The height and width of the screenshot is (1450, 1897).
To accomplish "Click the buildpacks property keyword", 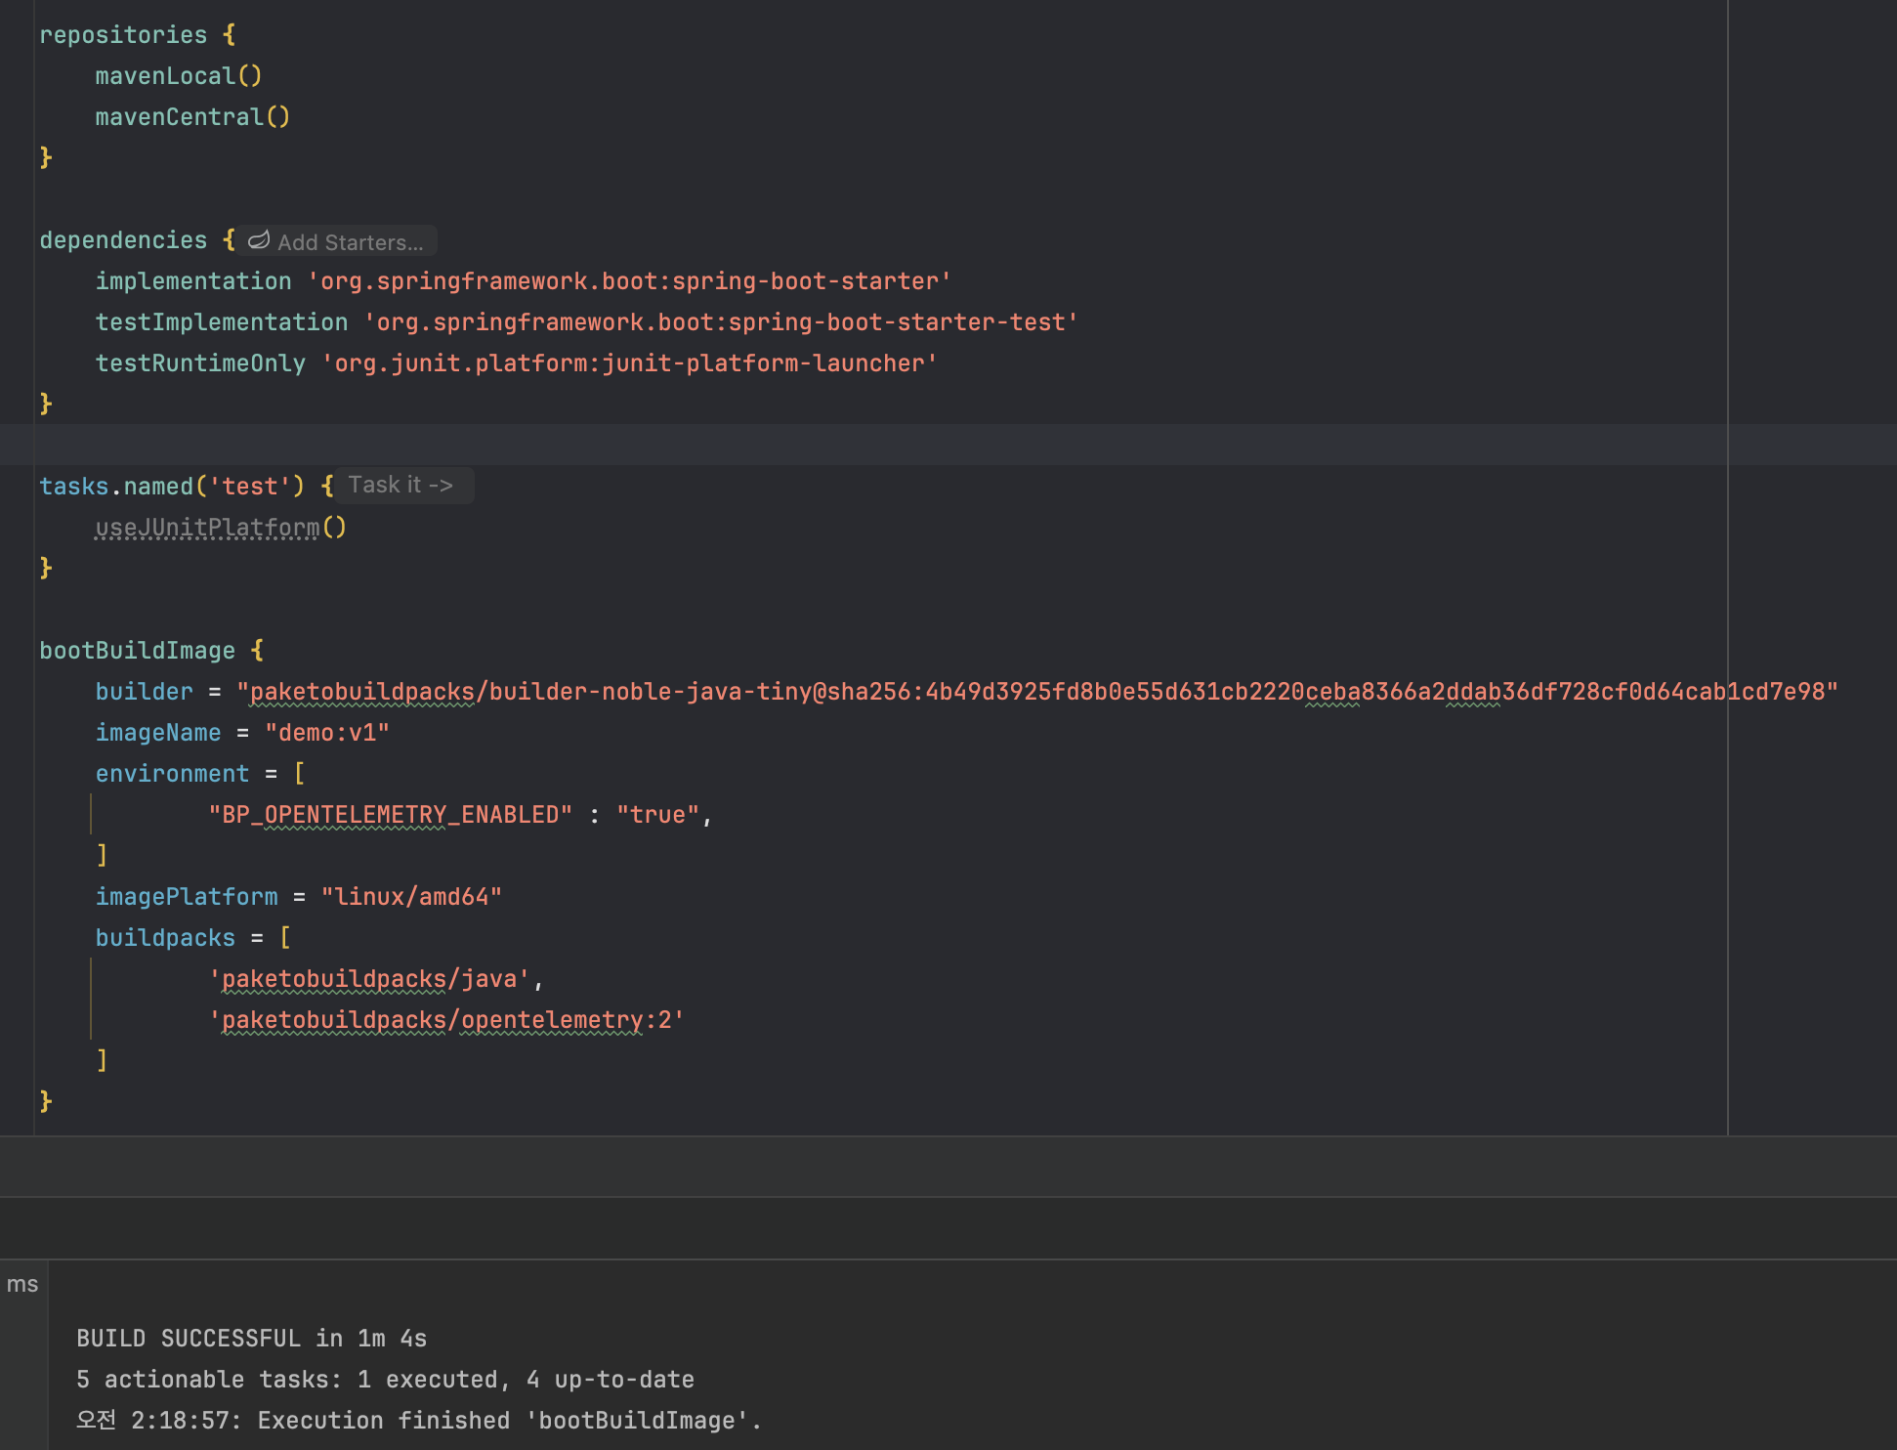I will click(x=165, y=938).
